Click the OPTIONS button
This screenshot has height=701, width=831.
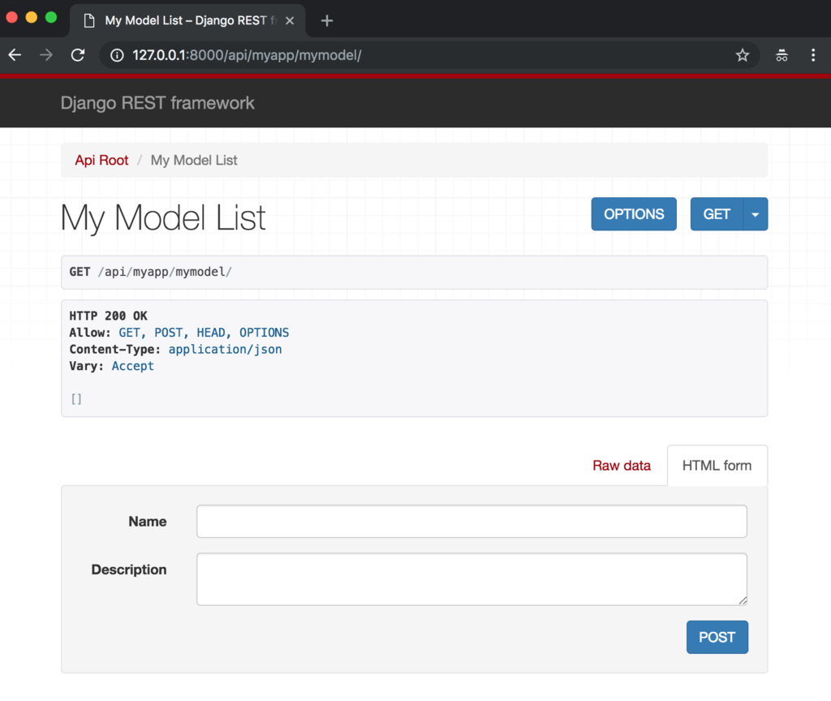[634, 214]
